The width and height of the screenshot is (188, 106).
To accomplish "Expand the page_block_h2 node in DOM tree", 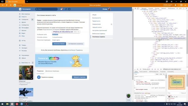I will [152, 26].
